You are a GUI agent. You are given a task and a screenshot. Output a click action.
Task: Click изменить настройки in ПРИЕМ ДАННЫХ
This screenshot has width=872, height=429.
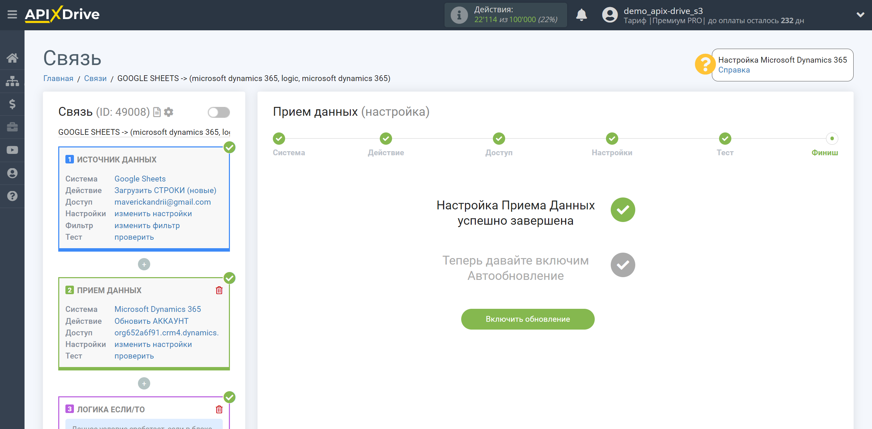(x=153, y=344)
